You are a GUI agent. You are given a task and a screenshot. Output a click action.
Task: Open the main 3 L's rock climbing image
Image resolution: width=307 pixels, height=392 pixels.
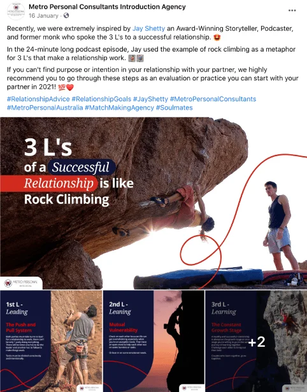tap(153, 203)
